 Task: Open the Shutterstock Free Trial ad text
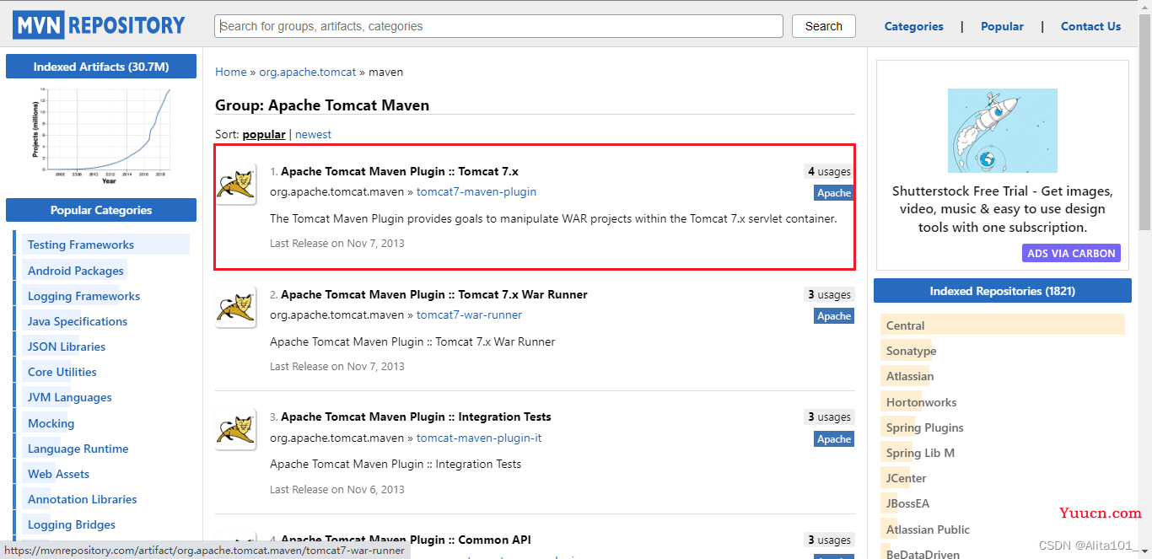click(1003, 209)
